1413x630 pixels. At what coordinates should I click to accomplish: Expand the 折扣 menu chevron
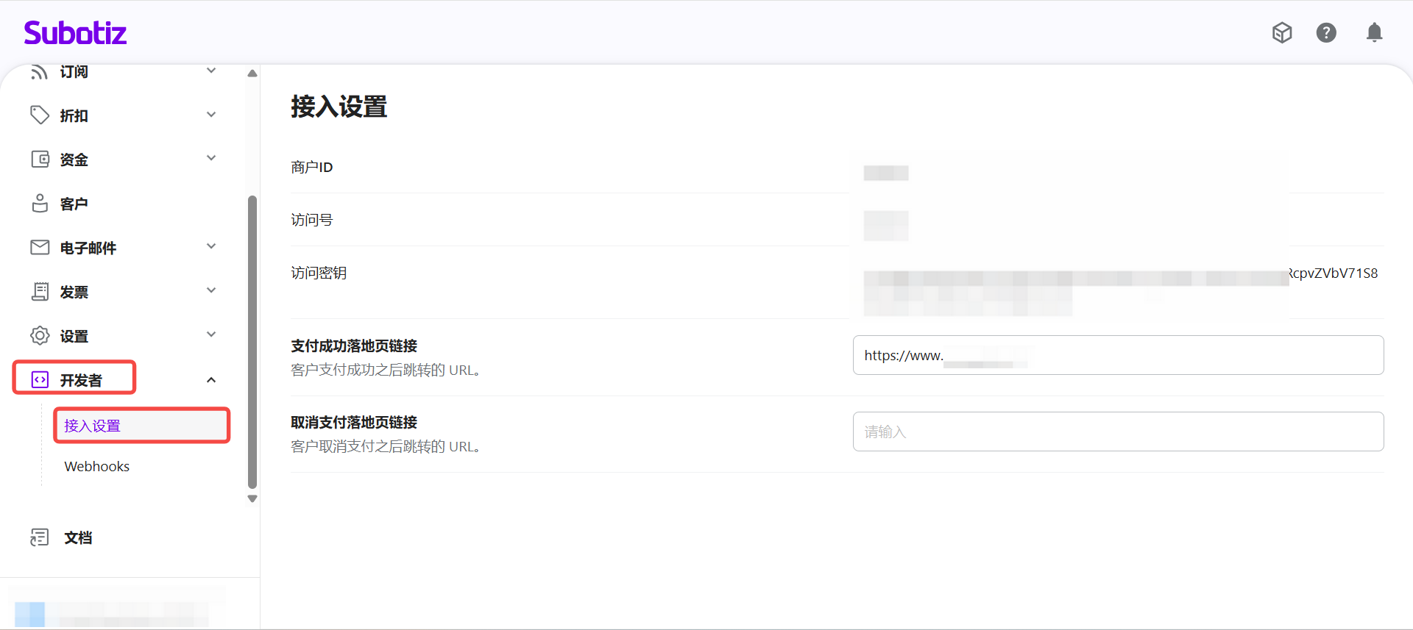[x=211, y=115]
